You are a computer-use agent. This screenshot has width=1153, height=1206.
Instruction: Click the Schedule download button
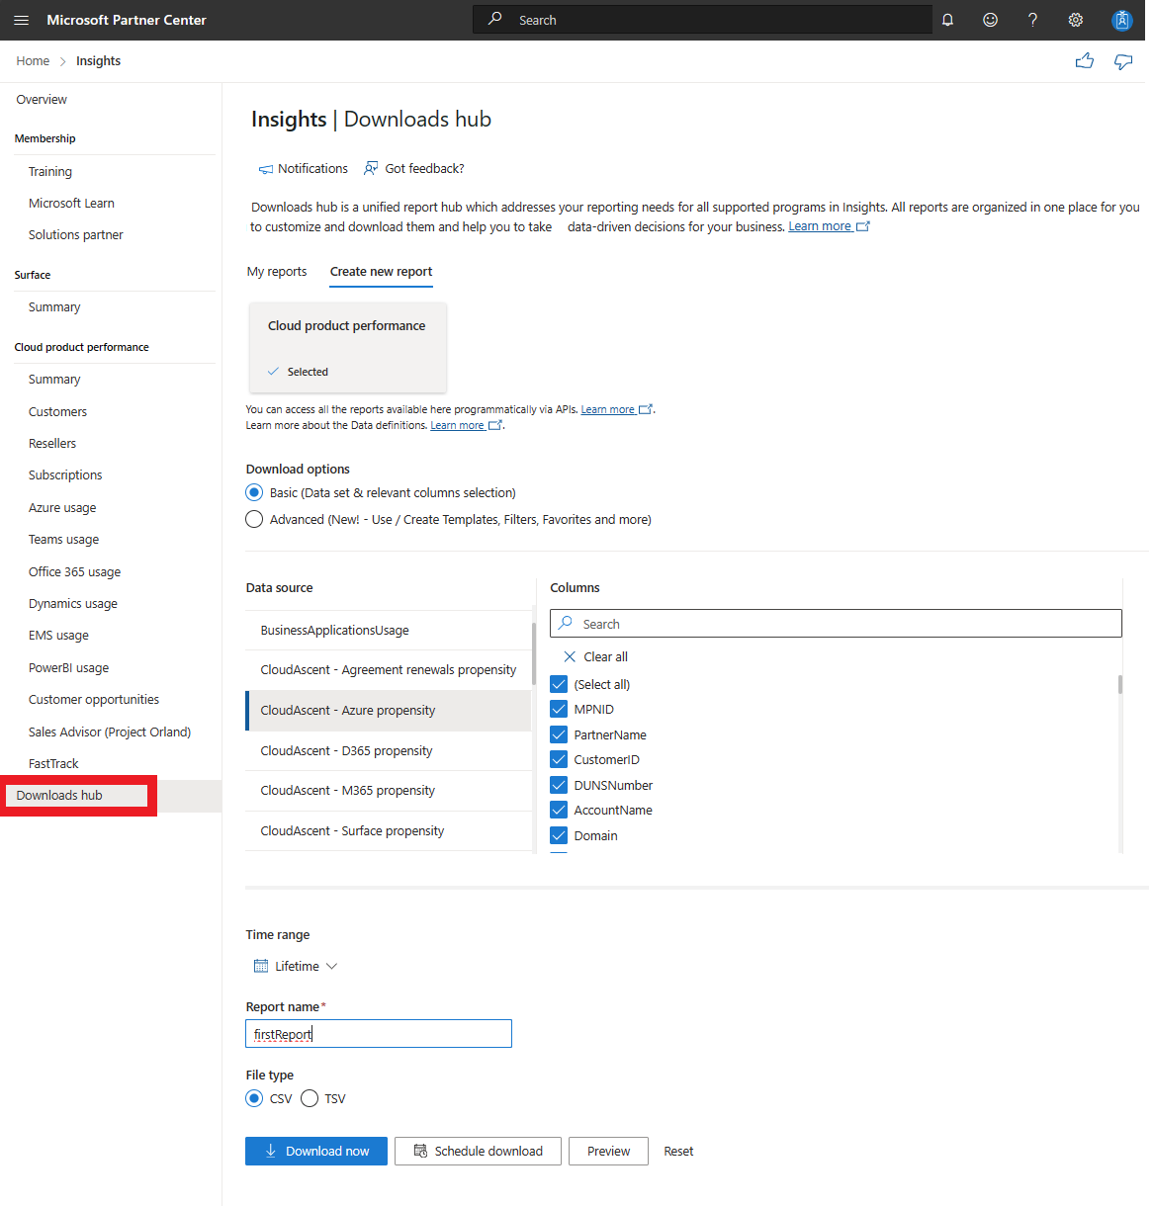click(478, 1151)
